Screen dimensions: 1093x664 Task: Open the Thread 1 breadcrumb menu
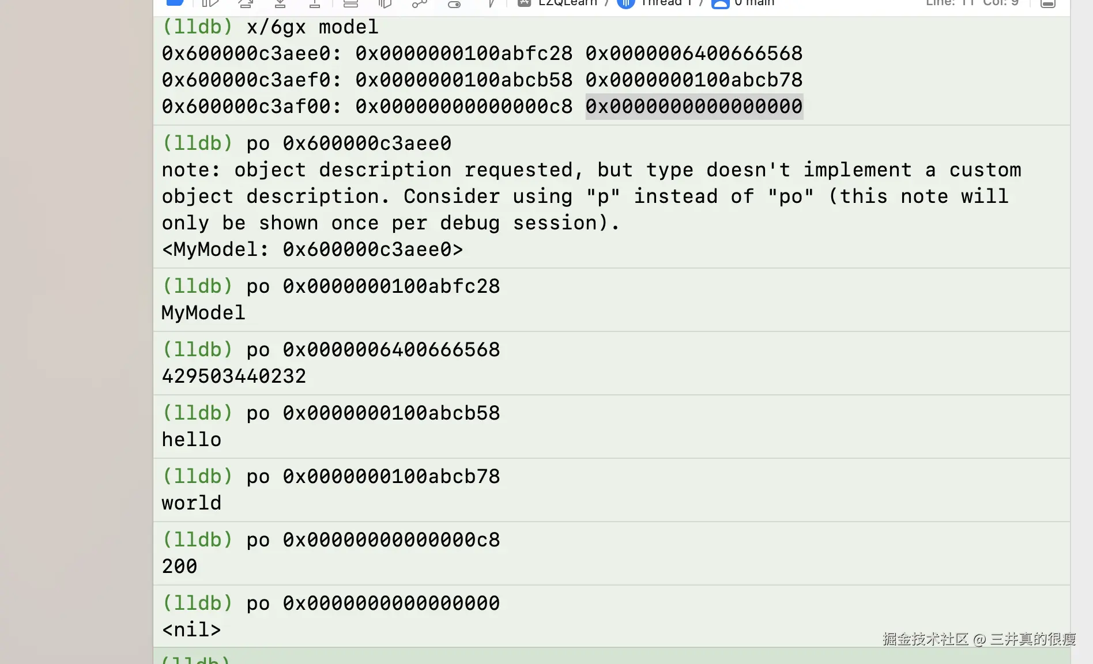click(x=654, y=2)
